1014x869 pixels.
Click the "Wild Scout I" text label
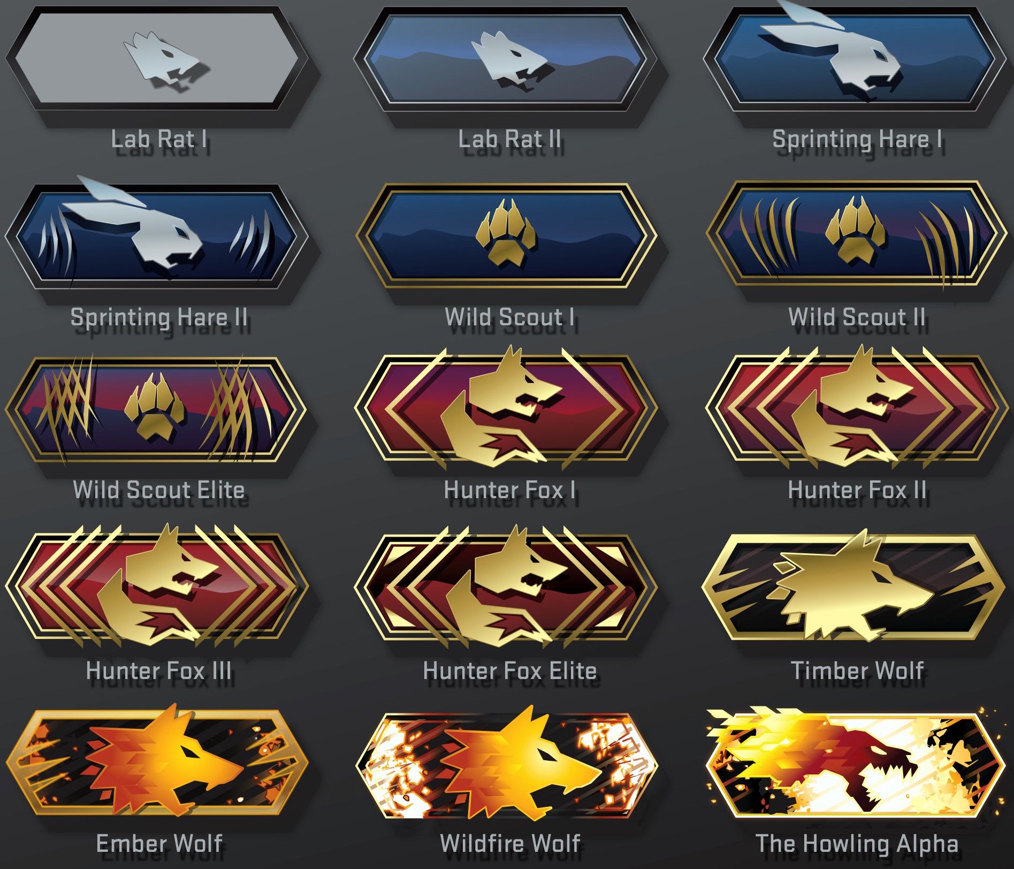click(x=510, y=317)
